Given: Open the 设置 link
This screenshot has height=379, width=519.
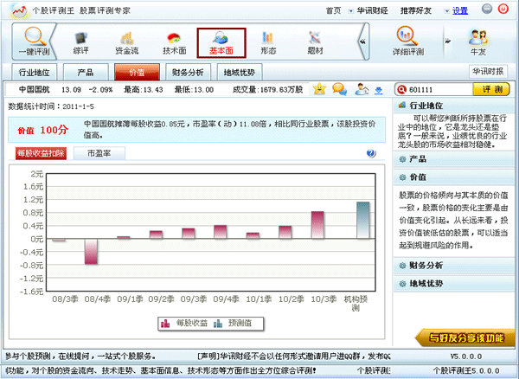Looking at the screenshot, I should 460,11.
